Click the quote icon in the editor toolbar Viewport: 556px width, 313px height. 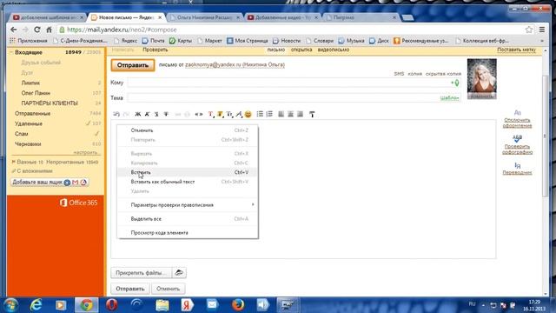pos(199,114)
